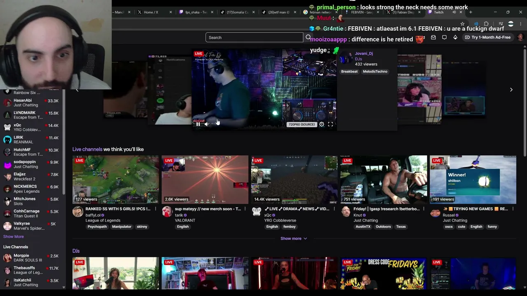This screenshot has height=296, width=527.
Task: Open xQc channel avatar in recommended row
Action: (x=256, y=212)
